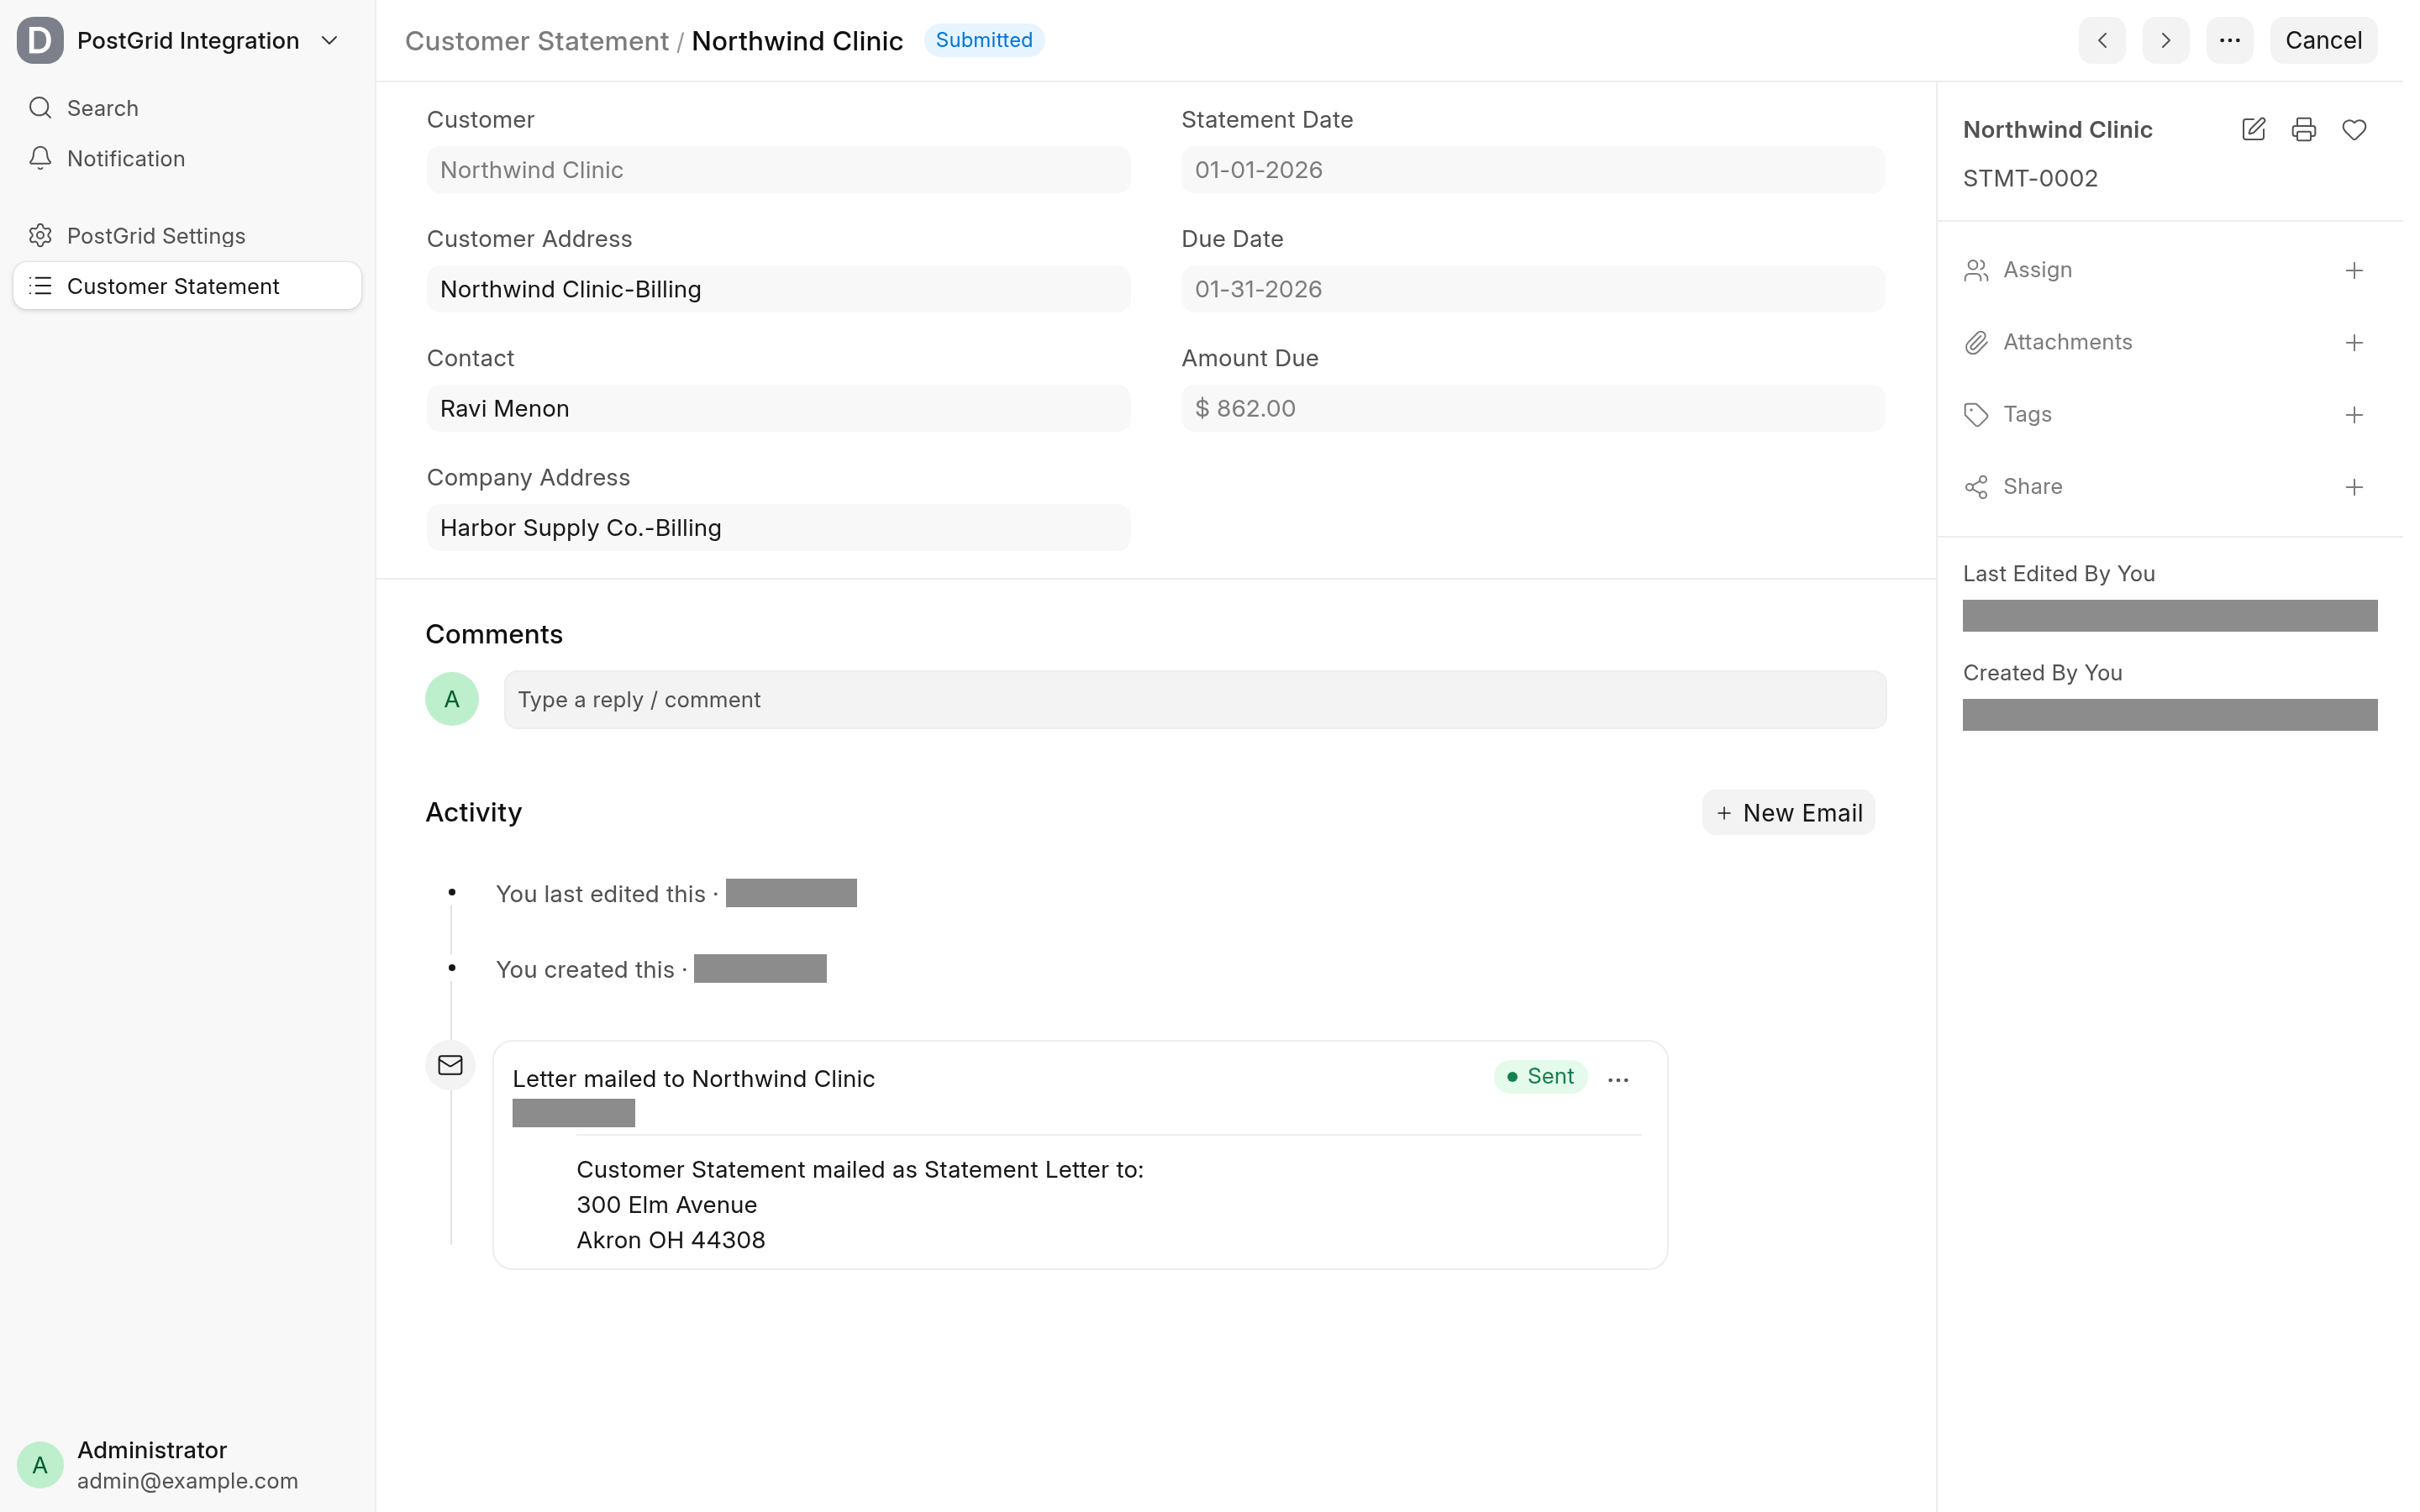Open Notification in the sidebar

[x=188, y=158]
